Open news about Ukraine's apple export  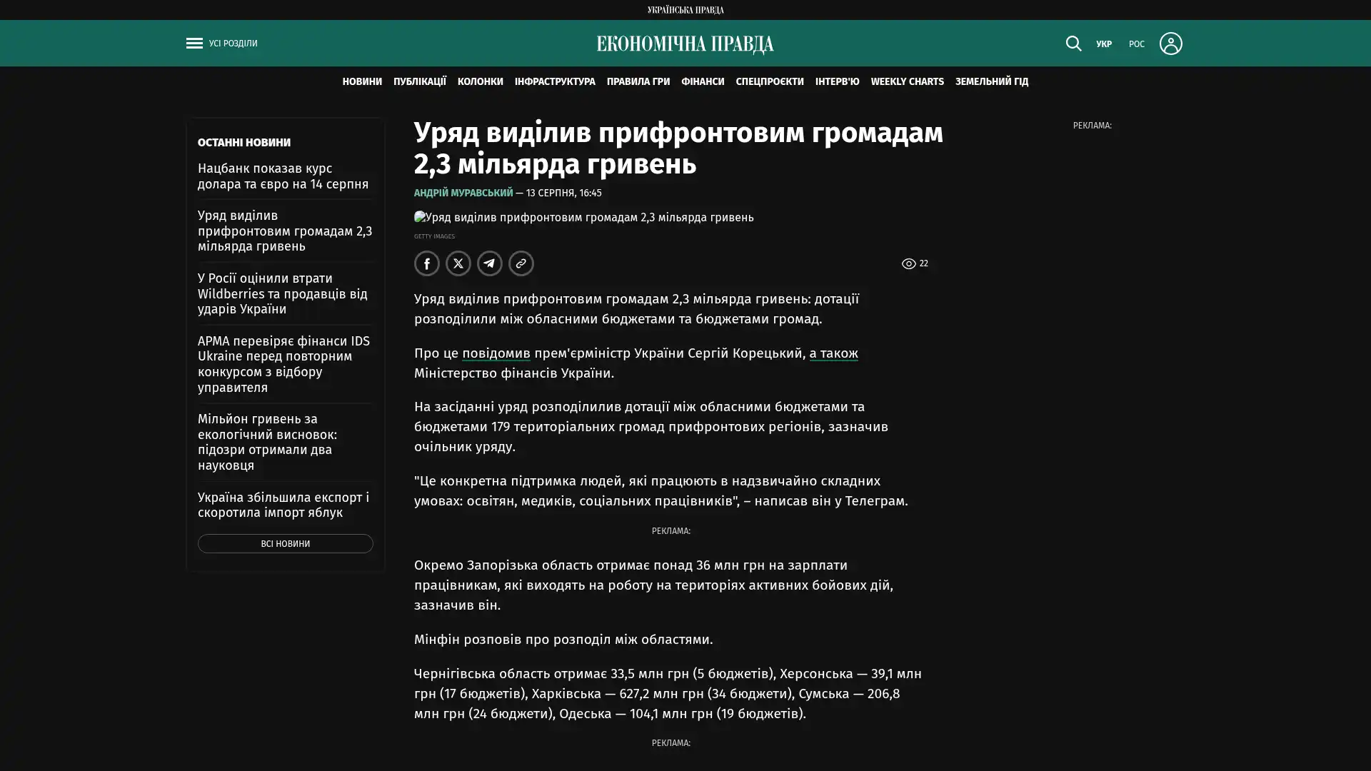point(283,505)
